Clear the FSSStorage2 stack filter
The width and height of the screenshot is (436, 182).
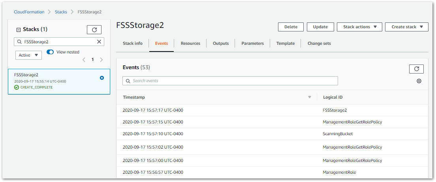(x=99, y=41)
